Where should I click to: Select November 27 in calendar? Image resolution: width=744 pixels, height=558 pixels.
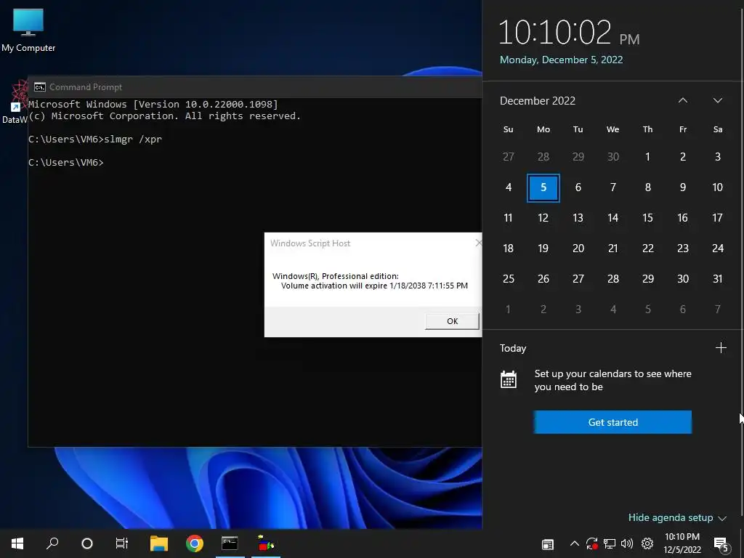(508, 157)
